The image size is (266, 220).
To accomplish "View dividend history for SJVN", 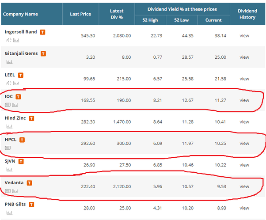I will 244,165.
